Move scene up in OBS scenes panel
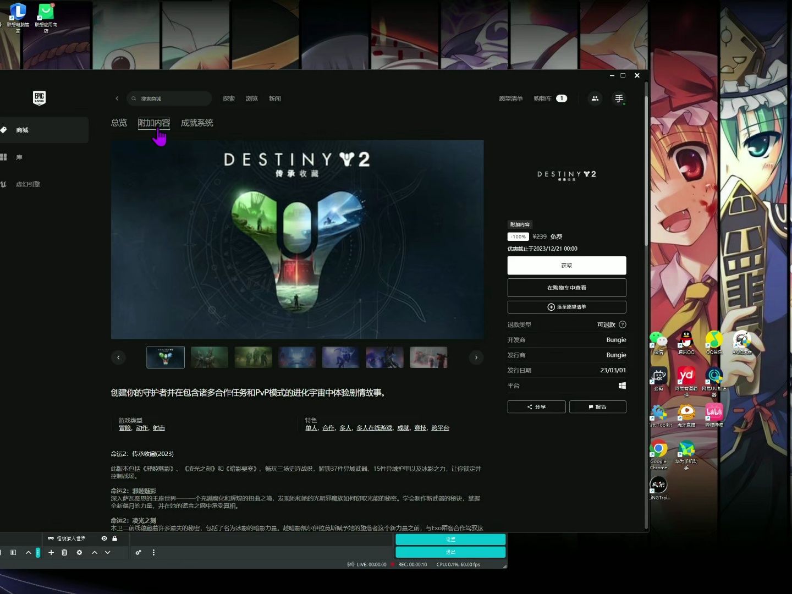The width and height of the screenshot is (792, 594). (29, 552)
